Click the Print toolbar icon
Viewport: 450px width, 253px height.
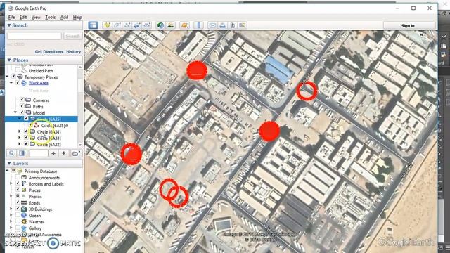click(x=222, y=25)
